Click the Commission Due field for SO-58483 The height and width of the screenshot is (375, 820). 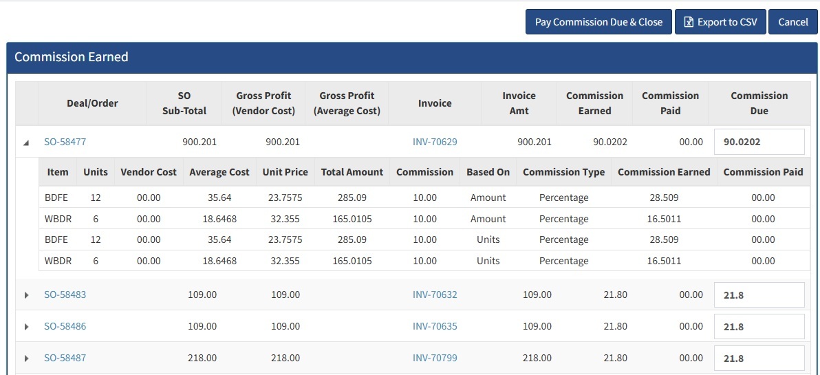(759, 295)
